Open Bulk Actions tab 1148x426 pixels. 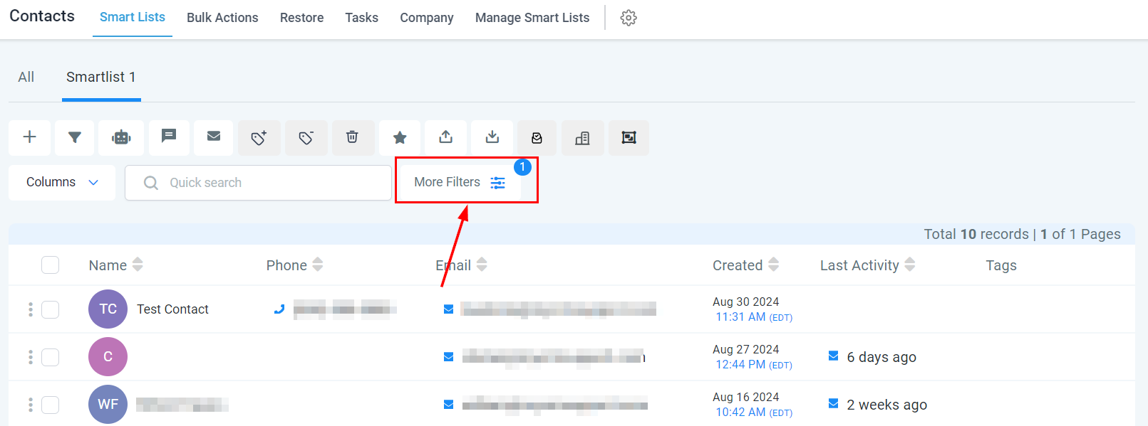(x=222, y=18)
